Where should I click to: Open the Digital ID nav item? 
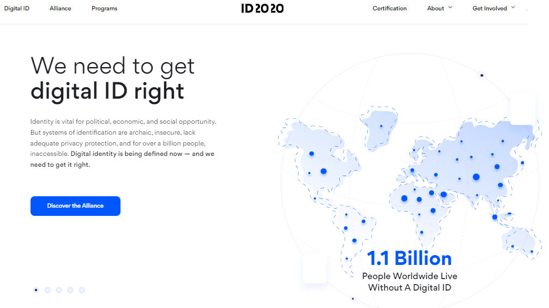(x=16, y=9)
